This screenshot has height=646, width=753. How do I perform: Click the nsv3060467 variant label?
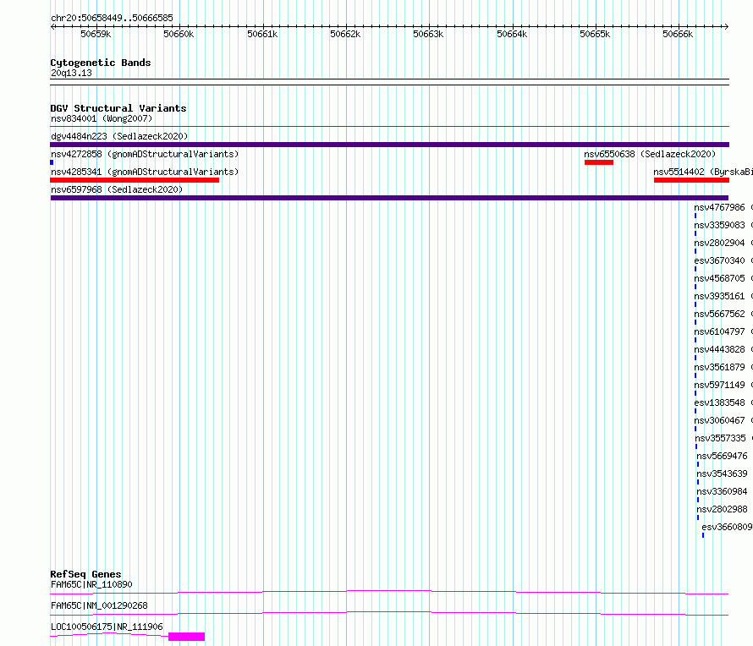(x=723, y=420)
